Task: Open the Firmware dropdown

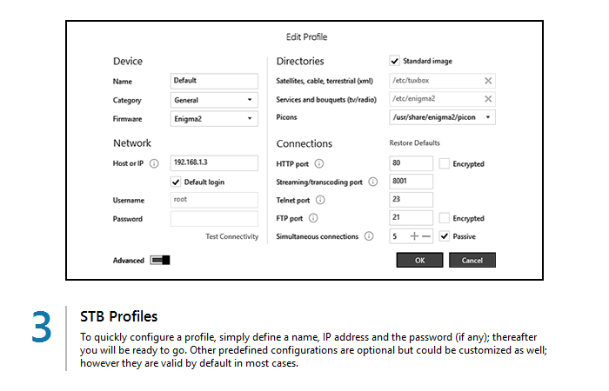Action: 214,118
